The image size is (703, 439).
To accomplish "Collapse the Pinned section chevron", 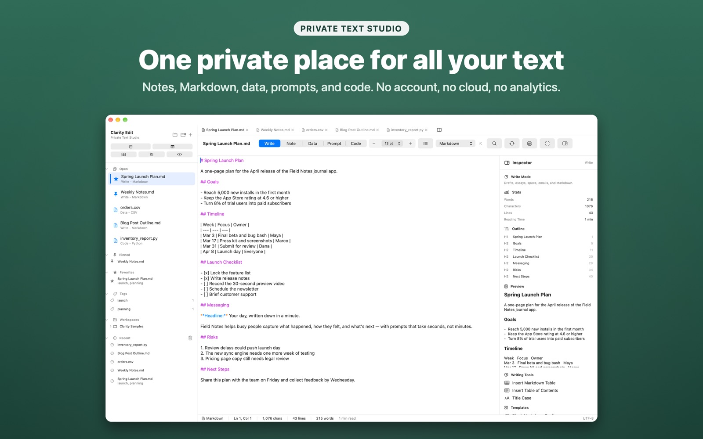I will [107, 255].
